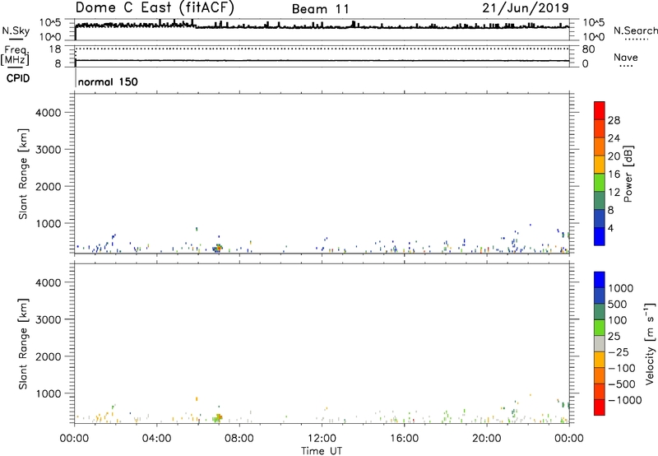Viewport: 658px width, 456px height.
Task: Click the '08:00' time tick label
Action: pyautogui.click(x=239, y=439)
